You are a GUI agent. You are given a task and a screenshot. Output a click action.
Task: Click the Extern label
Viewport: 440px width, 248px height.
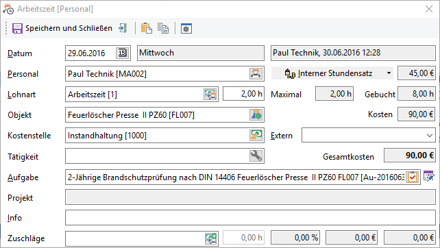click(x=282, y=136)
